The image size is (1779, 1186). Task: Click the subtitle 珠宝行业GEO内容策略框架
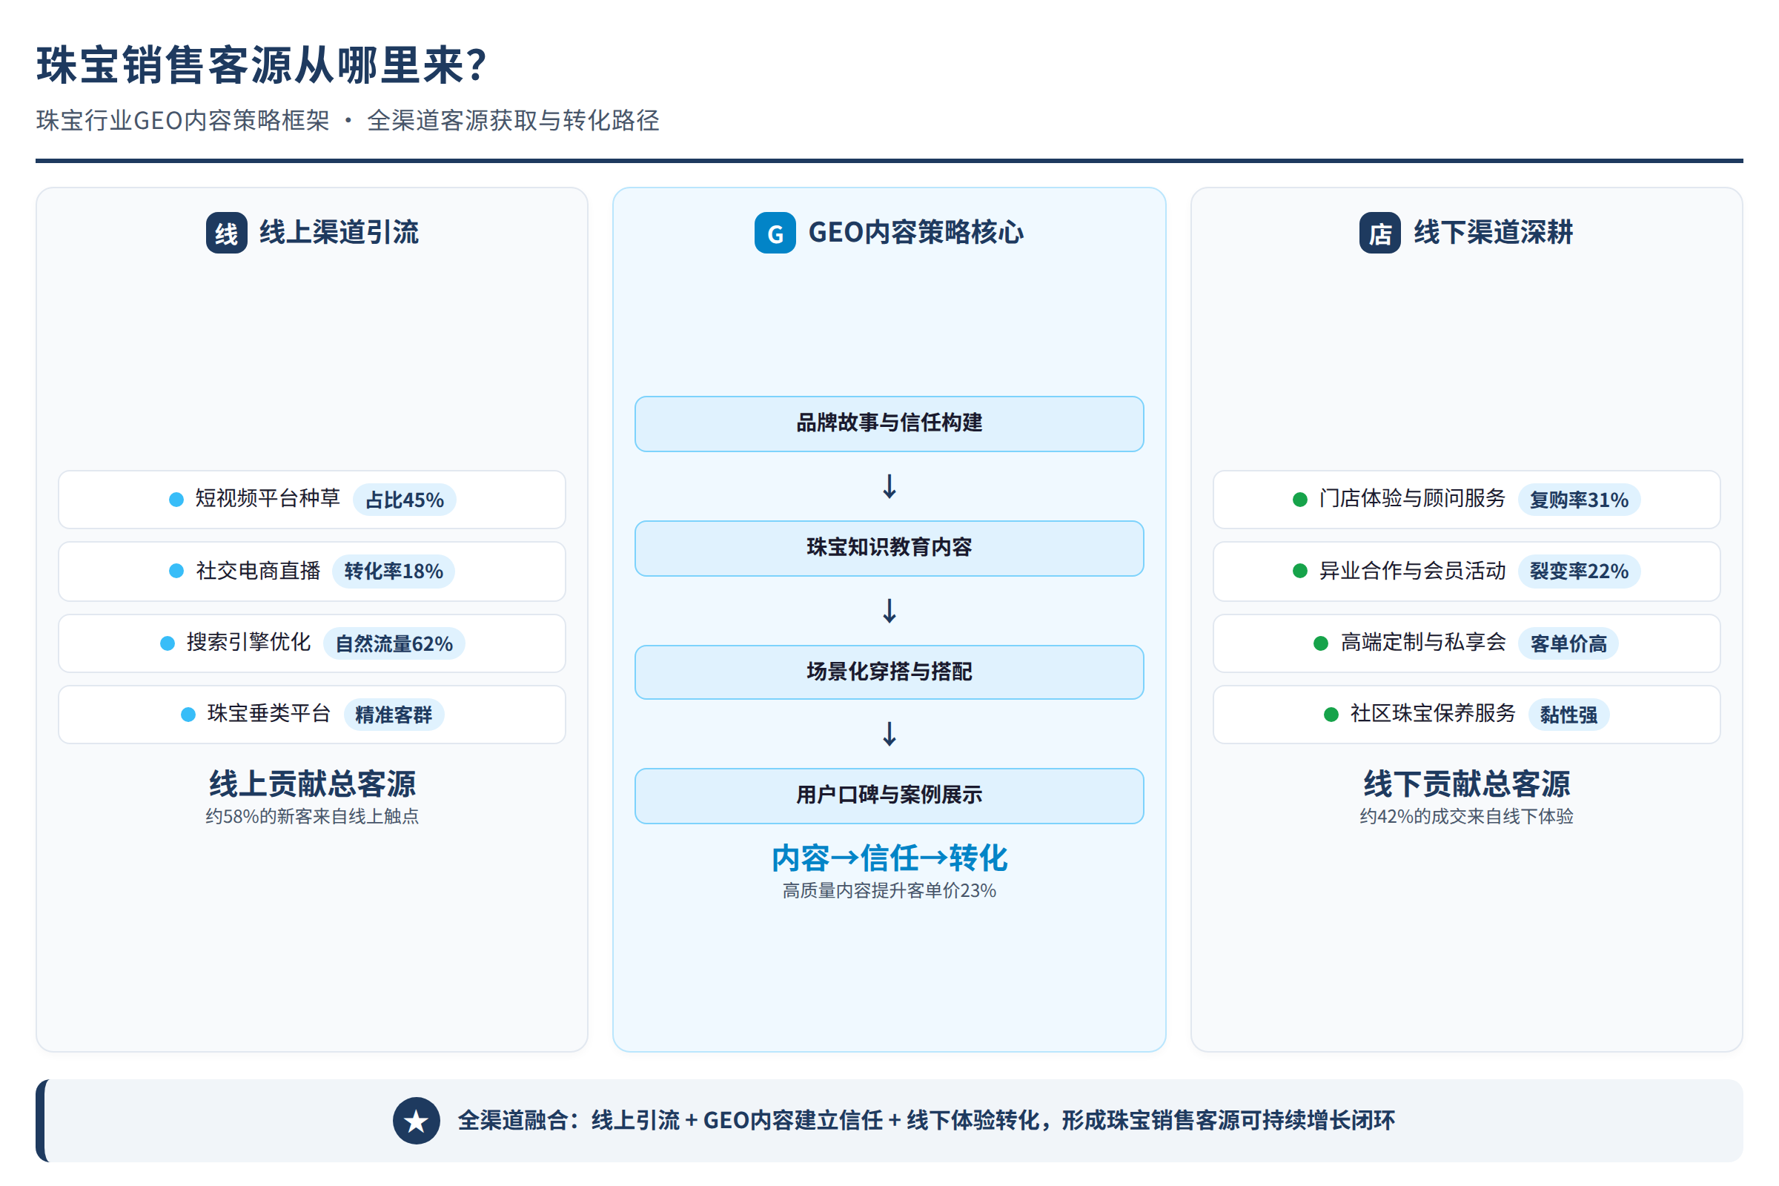(182, 120)
